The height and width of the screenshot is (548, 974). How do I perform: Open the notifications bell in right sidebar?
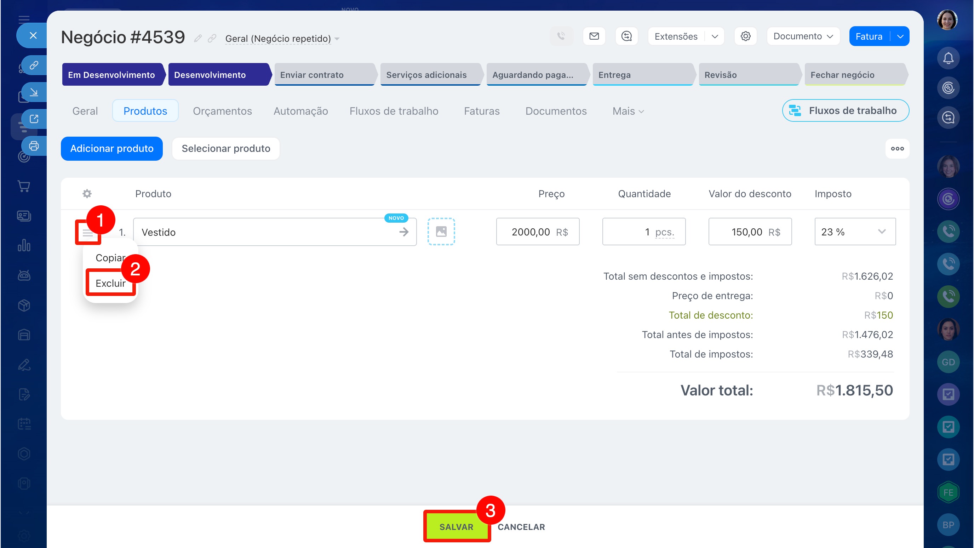(x=948, y=58)
